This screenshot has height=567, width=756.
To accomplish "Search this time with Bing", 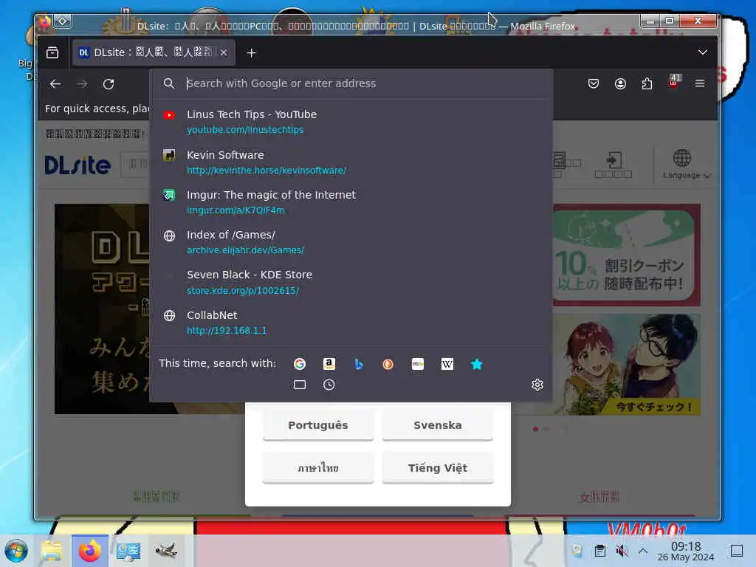I will (x=359, y=364).
